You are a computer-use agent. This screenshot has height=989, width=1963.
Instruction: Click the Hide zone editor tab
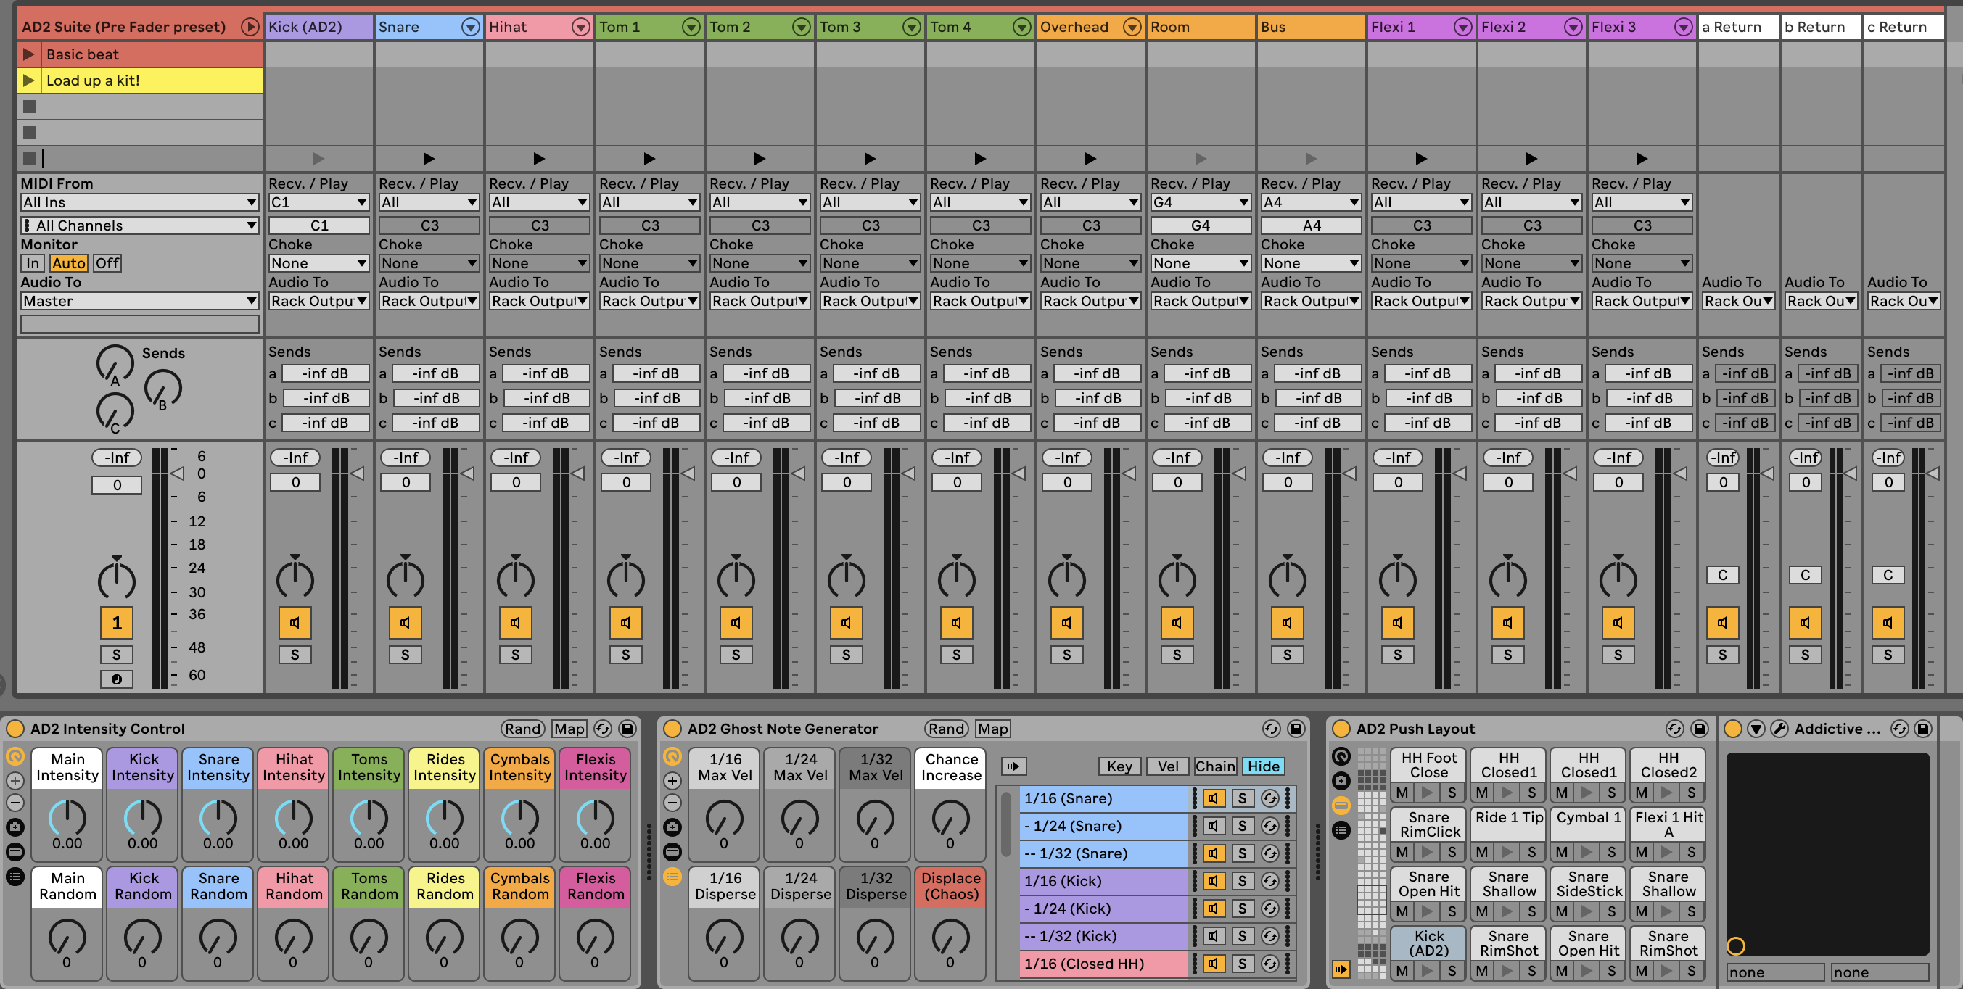(1264, 766)
